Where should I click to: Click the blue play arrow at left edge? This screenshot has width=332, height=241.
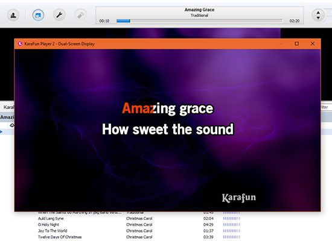pyautogui.click(x=1, y=132)
